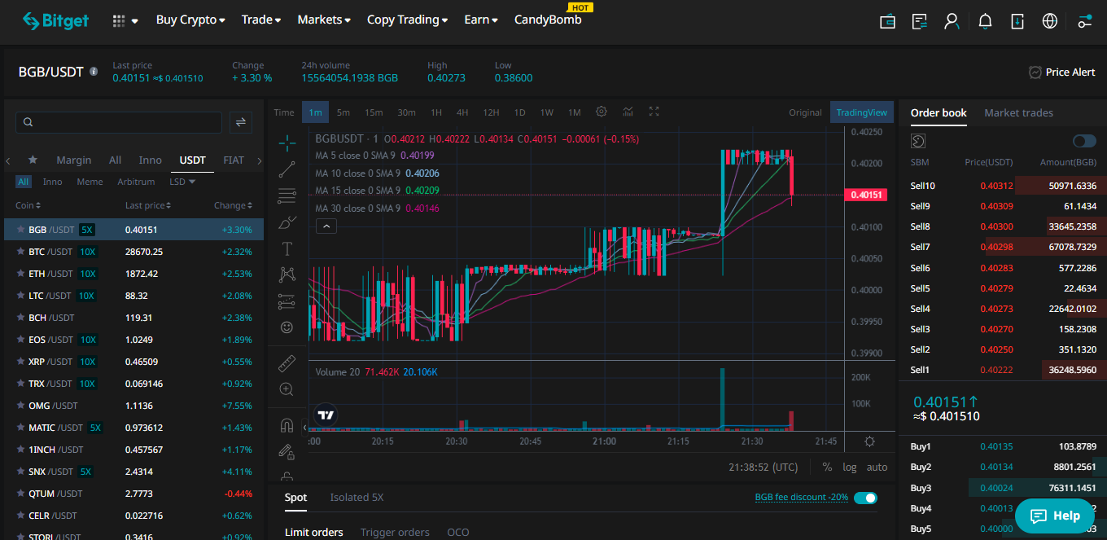The width and height of the screenshot is (1107, 540).
Task: Select the 15m timeframe
Action: [374, 112]
